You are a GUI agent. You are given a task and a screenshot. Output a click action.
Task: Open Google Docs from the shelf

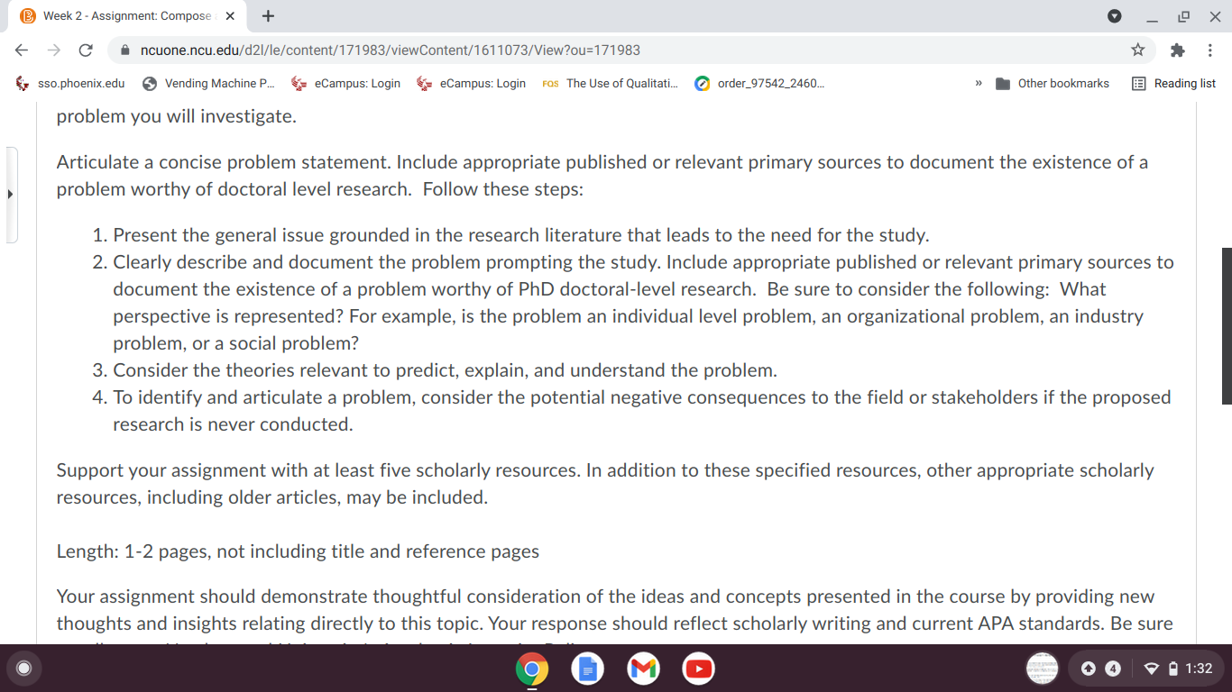587,669
